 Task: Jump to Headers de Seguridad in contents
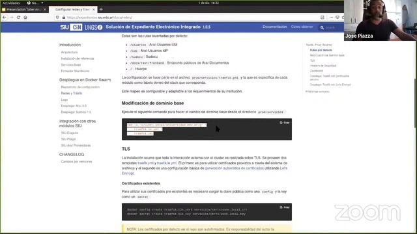click(x=323, y=66)
